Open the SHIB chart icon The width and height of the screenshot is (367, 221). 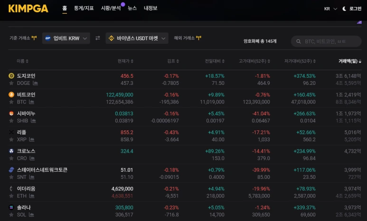click(x=33, y=120)
